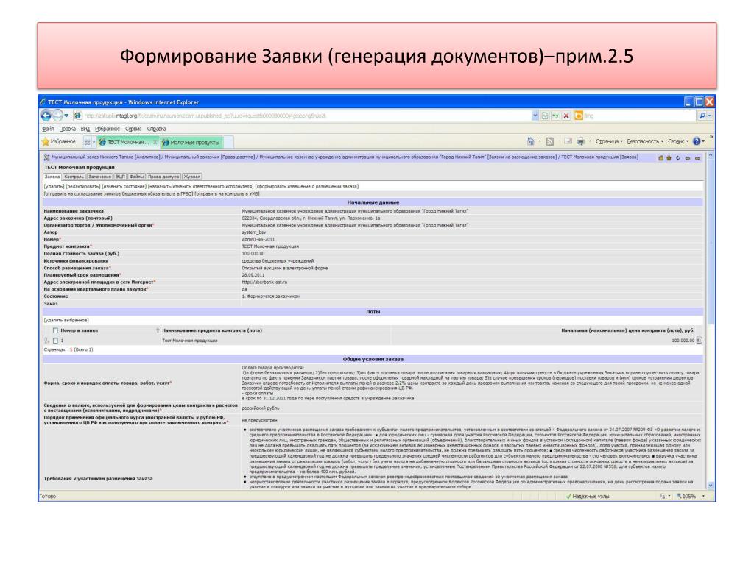Click the quick tabs grid icon
754x565 pixels.
87,142
